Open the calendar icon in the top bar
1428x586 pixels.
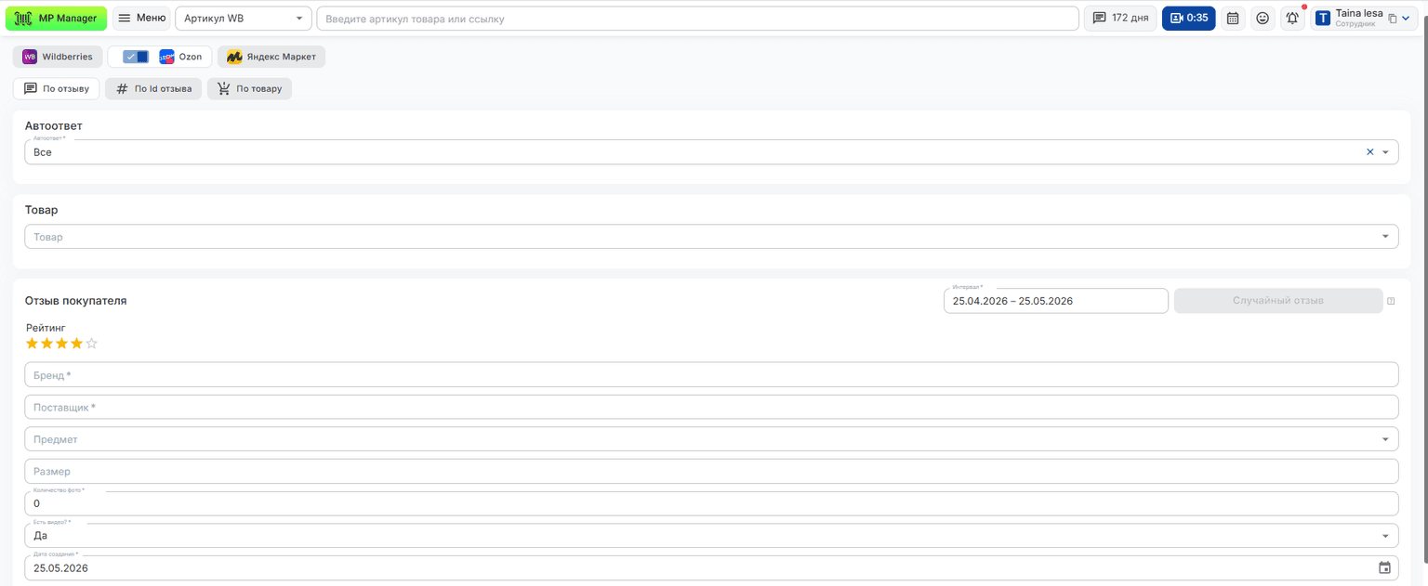[1233, 18]
